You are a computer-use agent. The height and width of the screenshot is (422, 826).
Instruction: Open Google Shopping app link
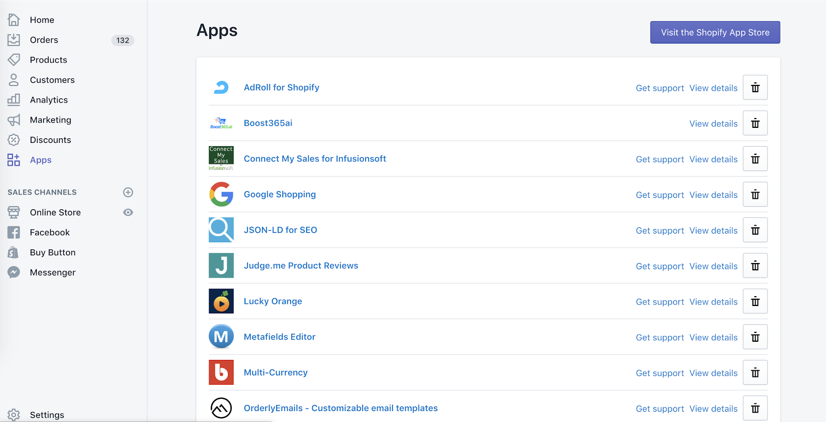pyautogui.click(x=280, y=195)
